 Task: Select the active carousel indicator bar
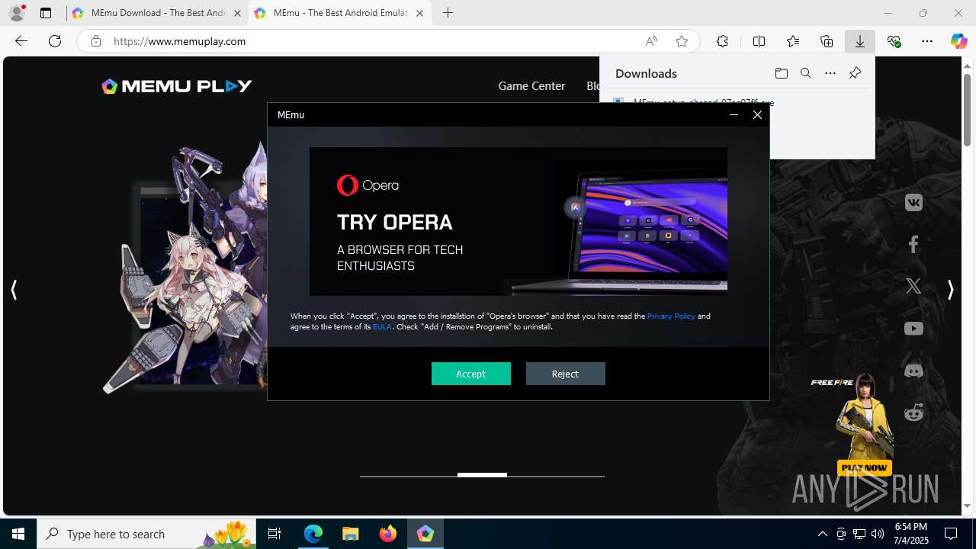[x=482, y=475]
